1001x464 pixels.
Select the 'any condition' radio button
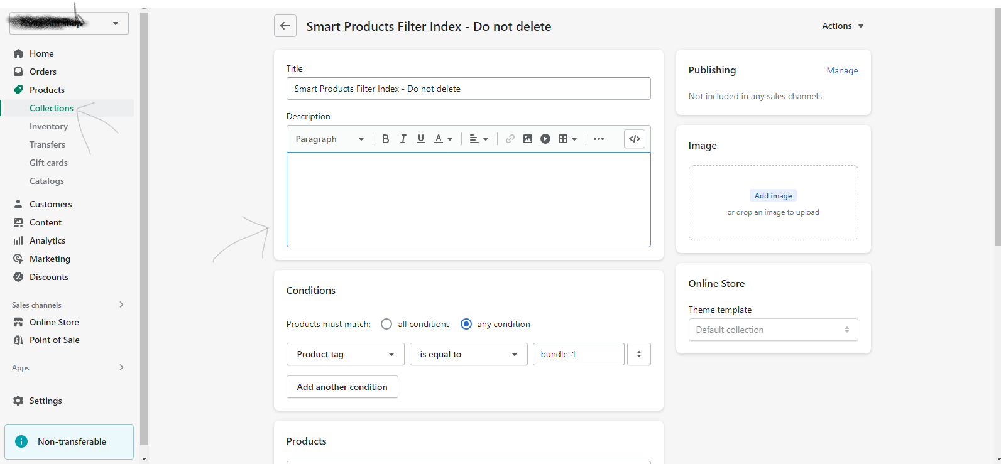[466, 324]
